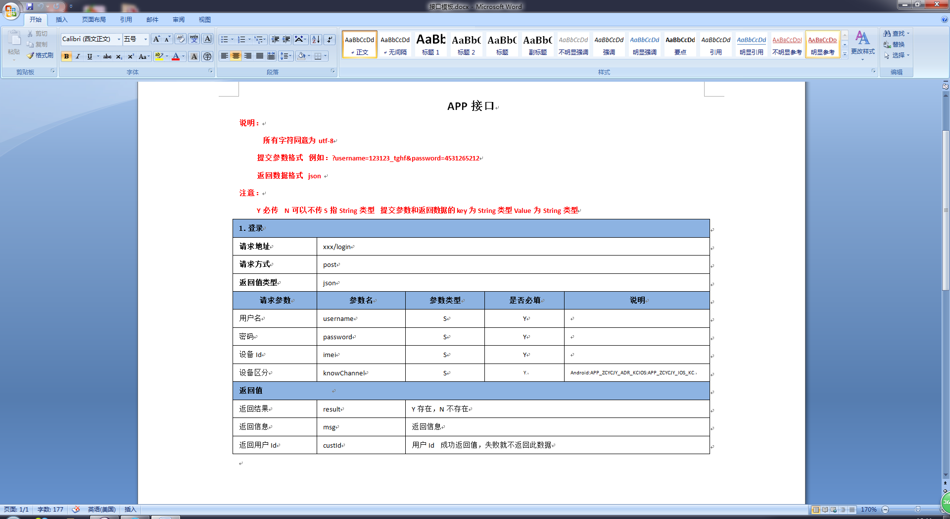Apply character border icon
950x519 pixels.
click(x=207, y=39)
